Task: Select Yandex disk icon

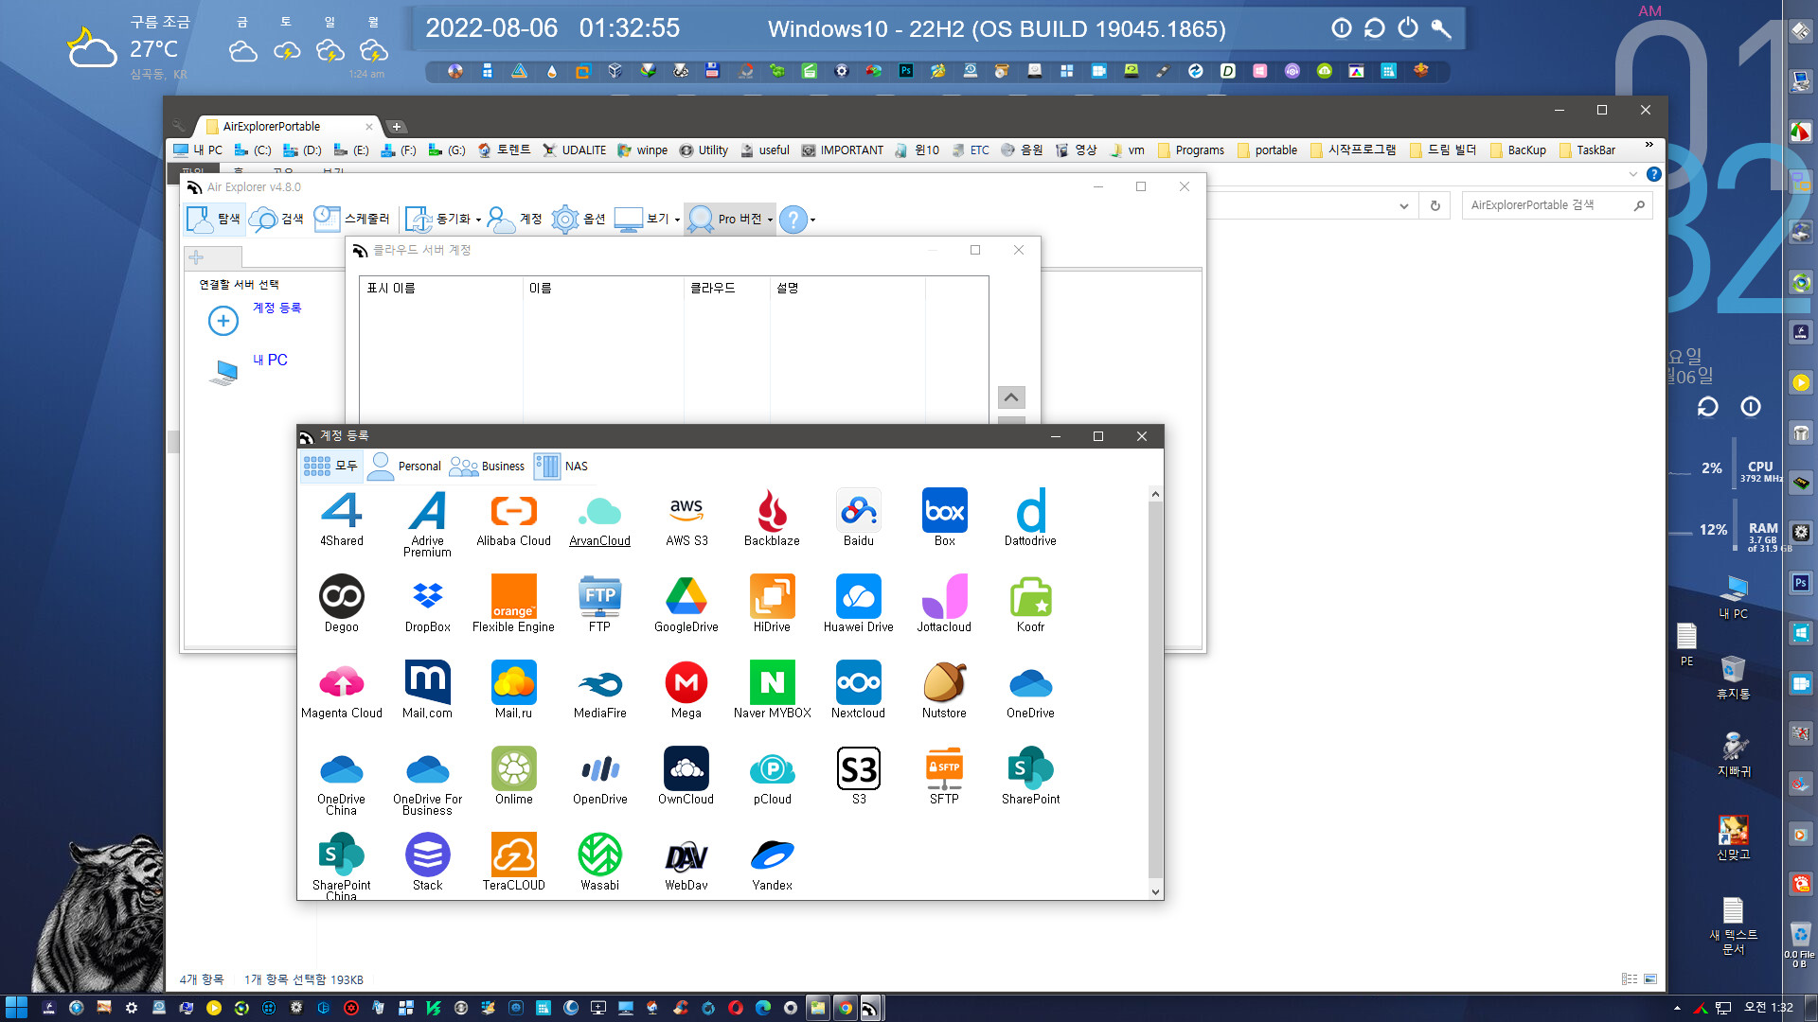Action: [772, 863]
